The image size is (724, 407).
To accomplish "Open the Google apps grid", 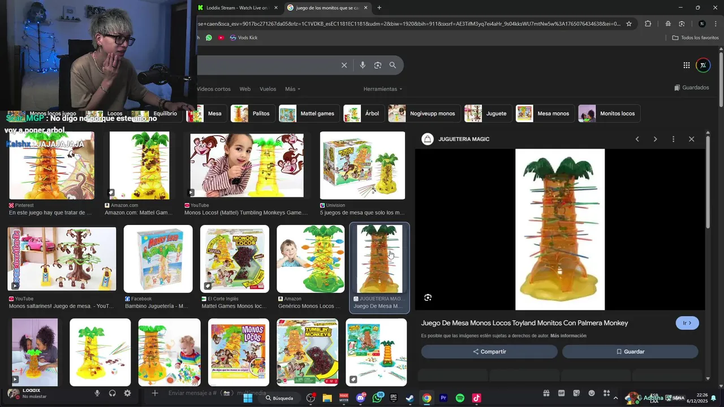I will point(686,65).
